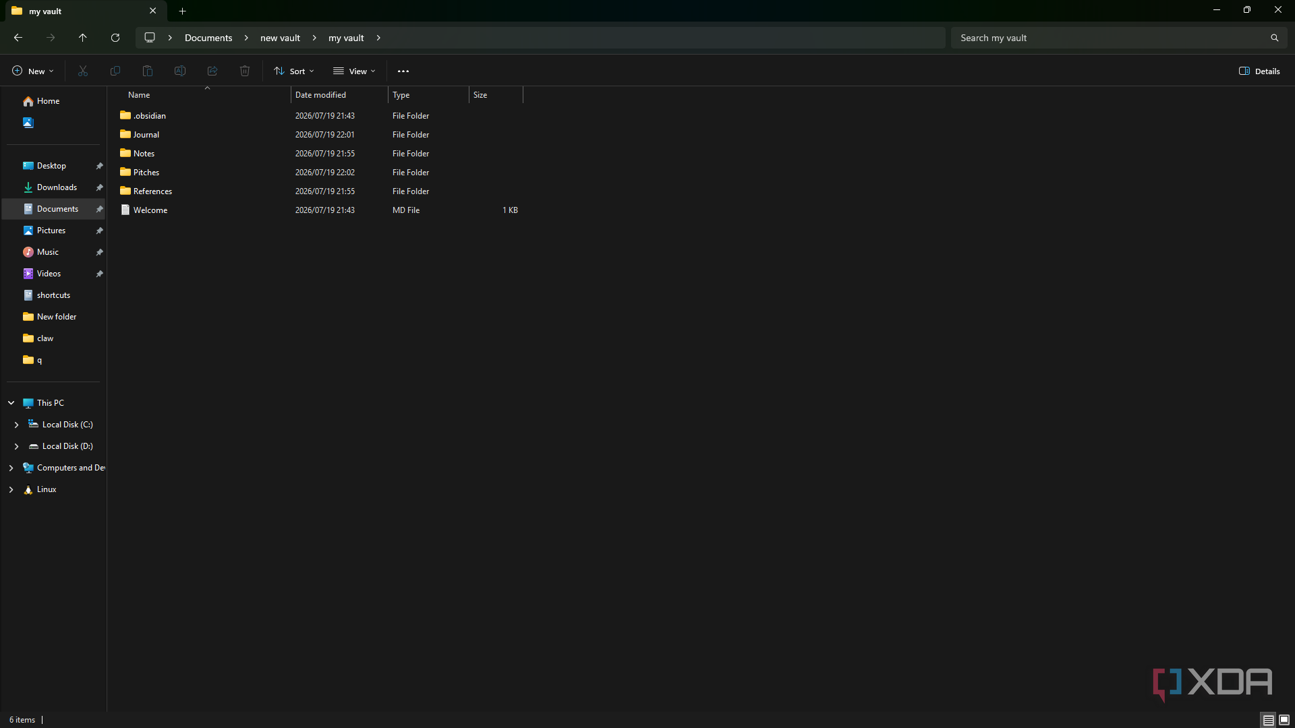Expand Local Disk (D:) node
The height and width of the screenshot is (728, 1295).
coord(16,446)
